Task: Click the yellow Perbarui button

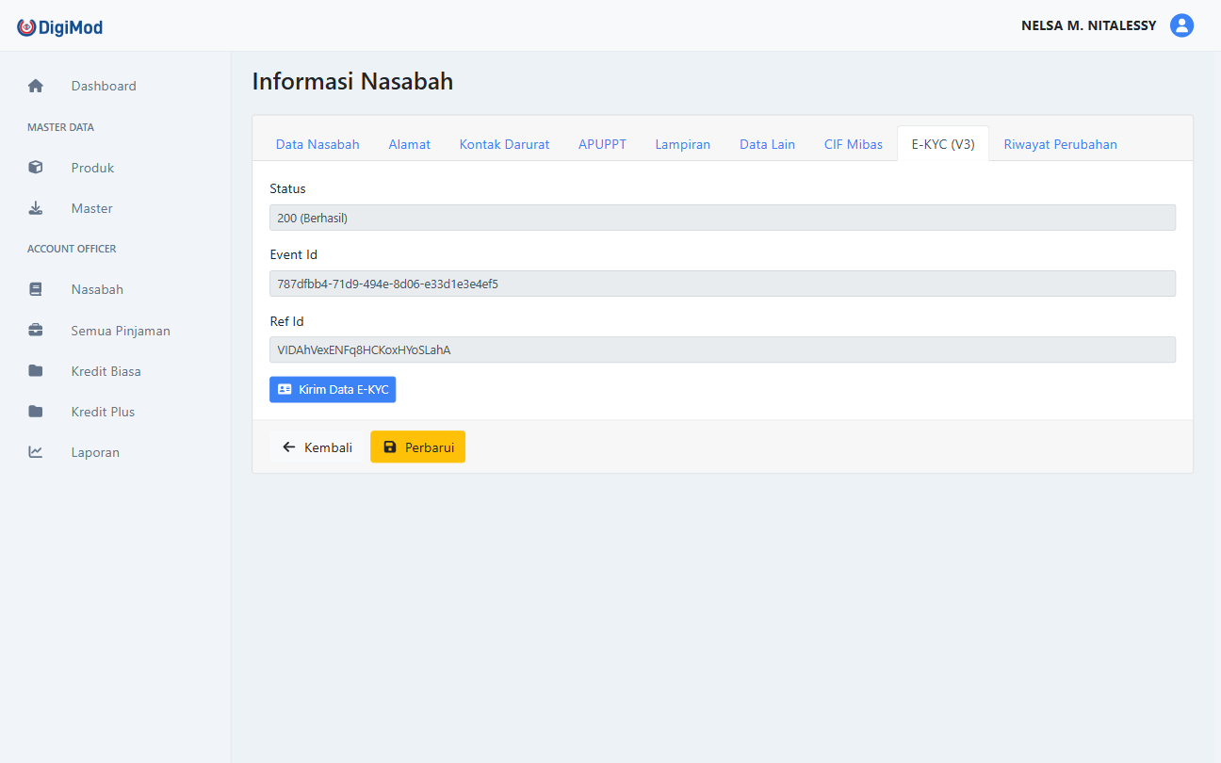Action: [x=417, y=447]
